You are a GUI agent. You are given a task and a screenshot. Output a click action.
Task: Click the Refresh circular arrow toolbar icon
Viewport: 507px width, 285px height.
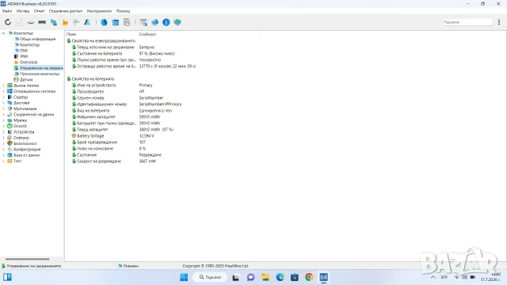point(8,22)
